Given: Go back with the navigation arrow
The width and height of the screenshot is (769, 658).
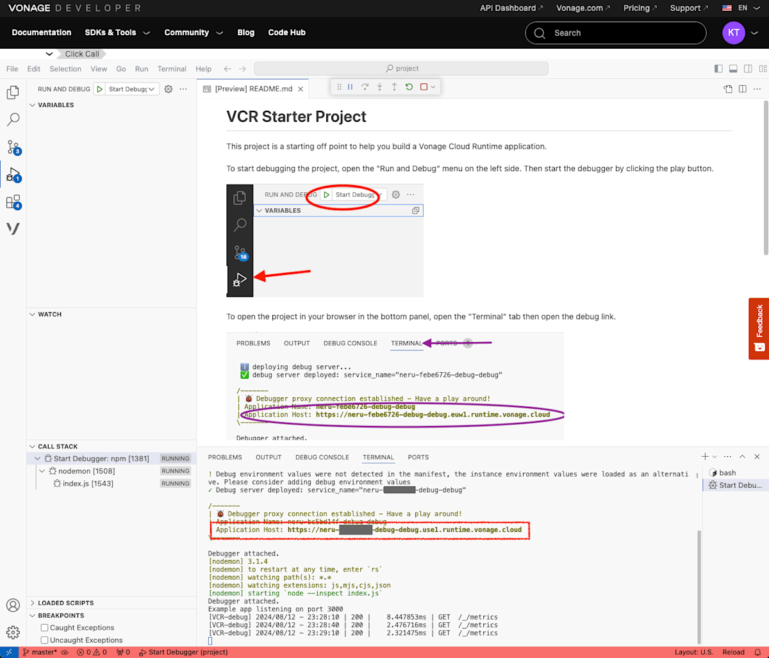Looking at the screenshot, I should point(227,69).
